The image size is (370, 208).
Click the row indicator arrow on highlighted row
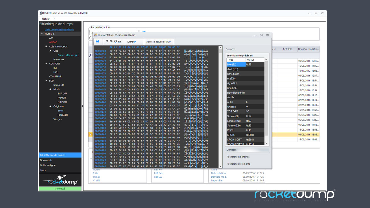click(90, 134)
